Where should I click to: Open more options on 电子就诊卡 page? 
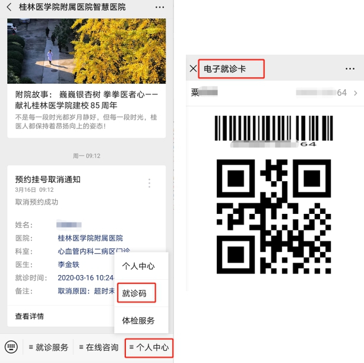tap(350, 69)
